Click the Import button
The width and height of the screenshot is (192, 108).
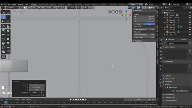click(x=141, y=4)
